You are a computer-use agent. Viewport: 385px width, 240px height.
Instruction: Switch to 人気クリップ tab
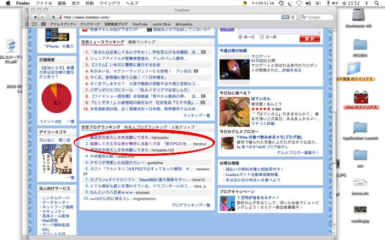pos(183,127)
